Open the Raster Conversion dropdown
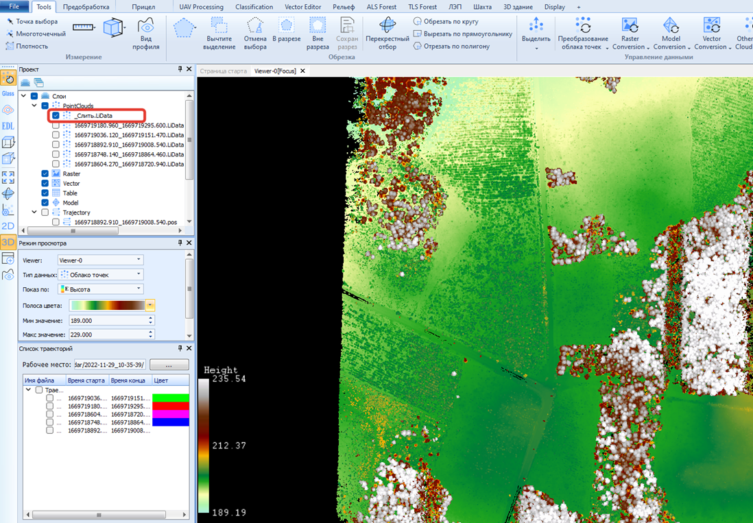 [x=630, y=34]
